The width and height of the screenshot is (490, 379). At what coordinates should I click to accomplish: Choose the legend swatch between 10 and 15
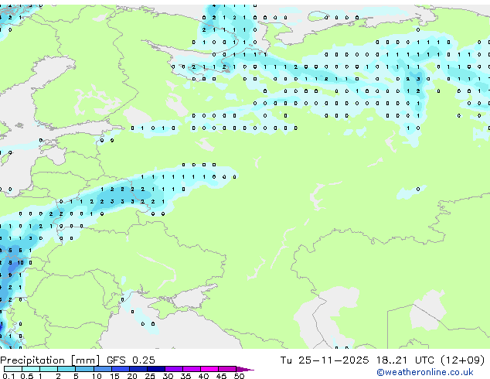[102, 369]
